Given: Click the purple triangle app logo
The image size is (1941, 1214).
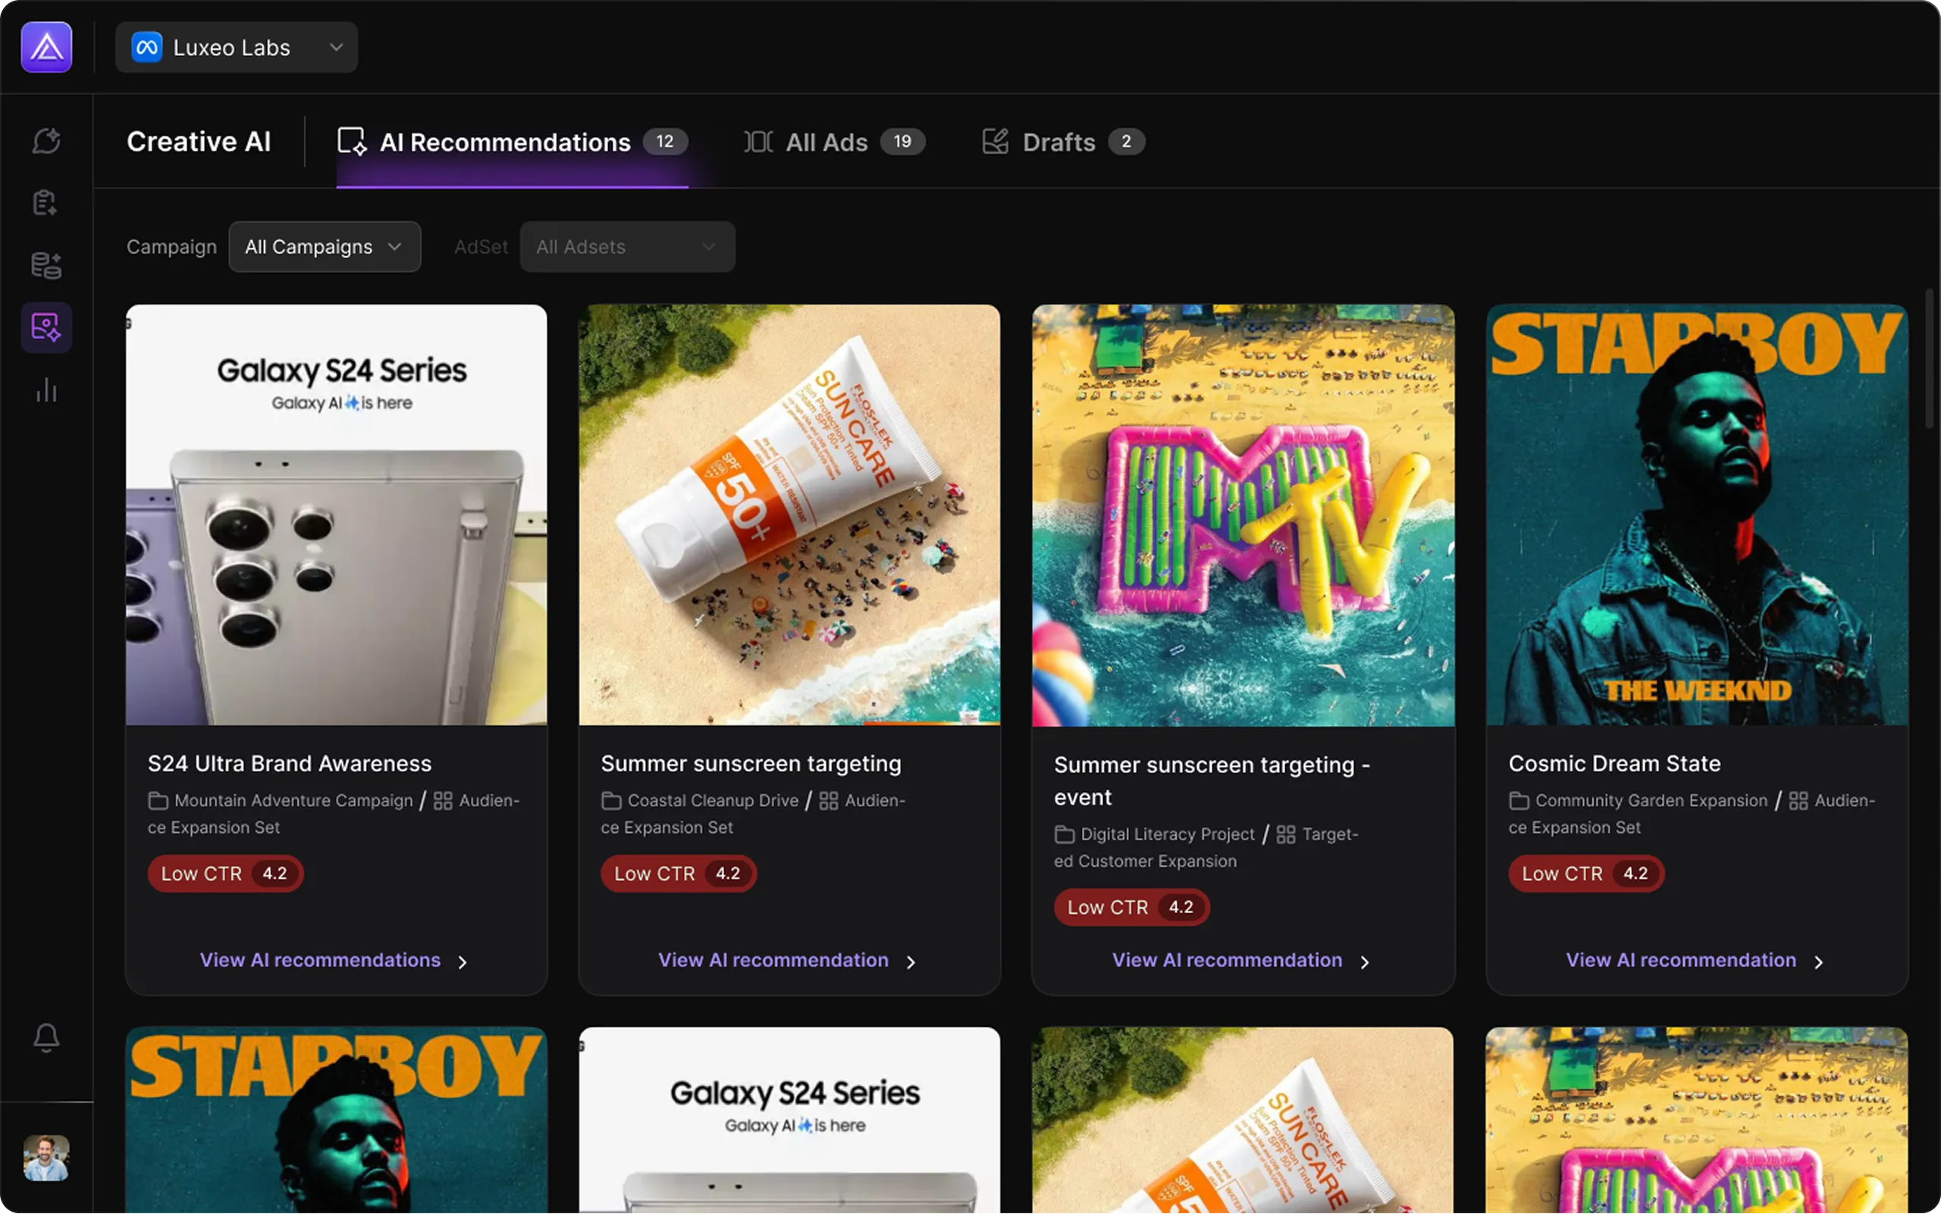Looking at the screenshot, I should (45, 48).
